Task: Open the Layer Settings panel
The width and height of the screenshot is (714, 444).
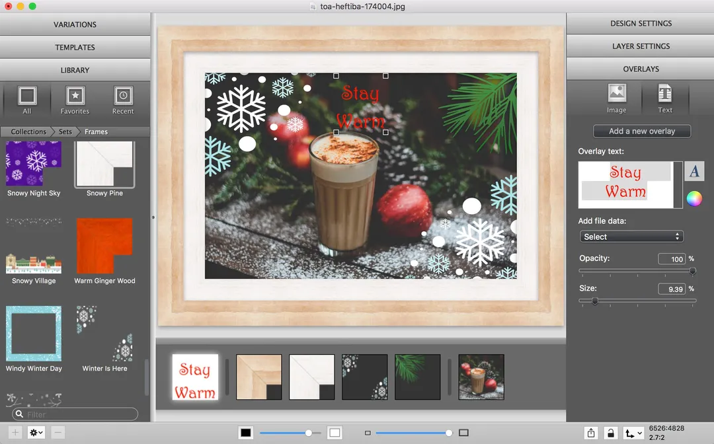Action: pos(640,46)
